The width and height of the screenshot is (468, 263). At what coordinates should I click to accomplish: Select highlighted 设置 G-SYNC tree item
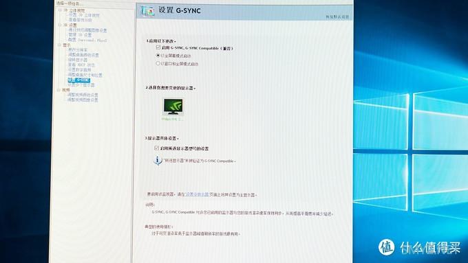(x=78, y=80)
